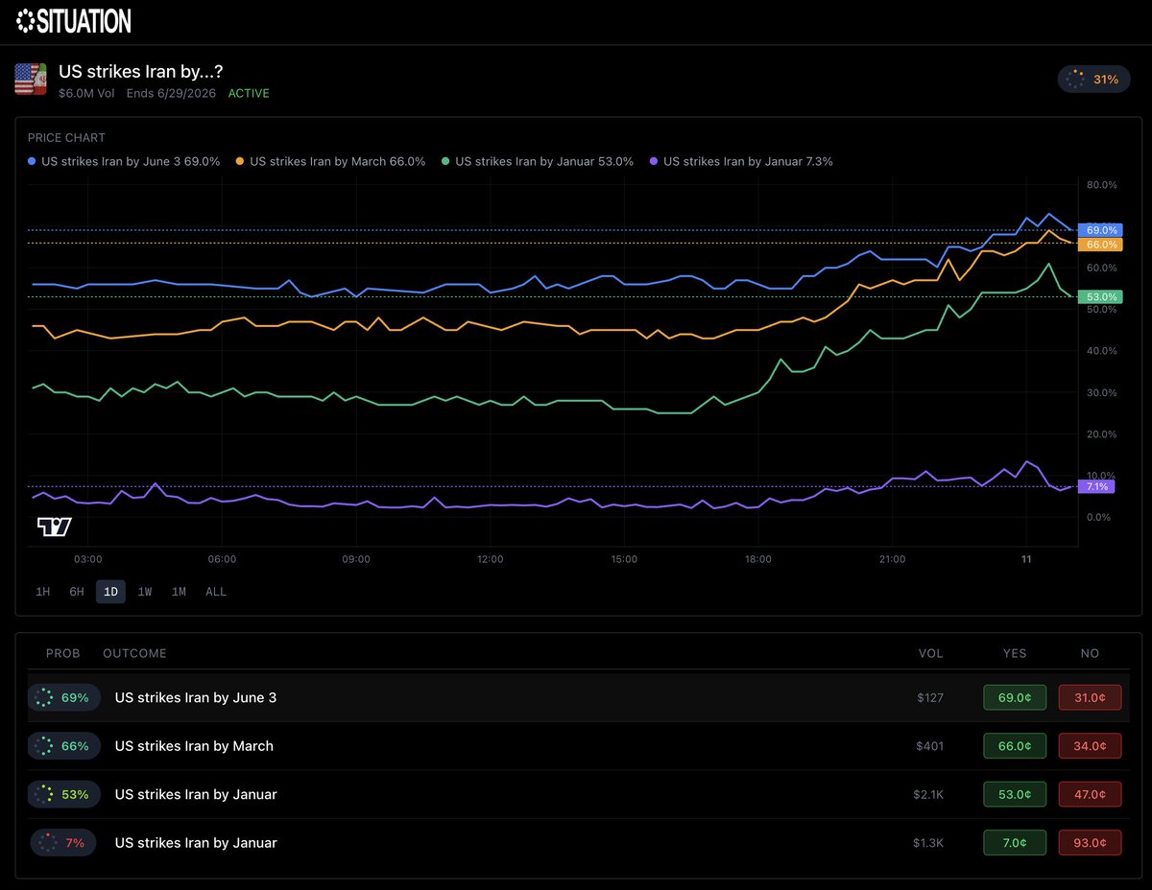Click the 69% probability ring for June 3
1152x890 pixels.
[x=63, y=697]
